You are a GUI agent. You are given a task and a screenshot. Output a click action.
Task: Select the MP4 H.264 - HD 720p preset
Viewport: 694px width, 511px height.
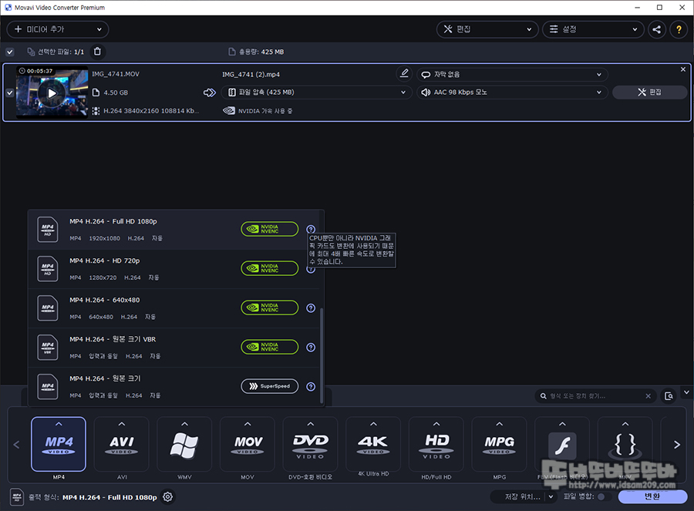tap(173, 269)
